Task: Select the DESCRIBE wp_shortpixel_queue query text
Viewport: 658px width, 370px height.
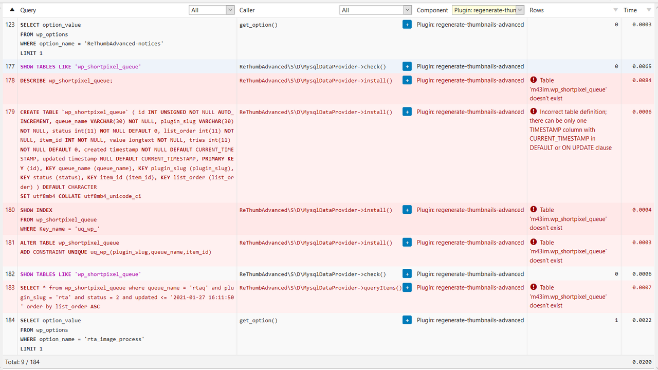Action: point(66,81)
